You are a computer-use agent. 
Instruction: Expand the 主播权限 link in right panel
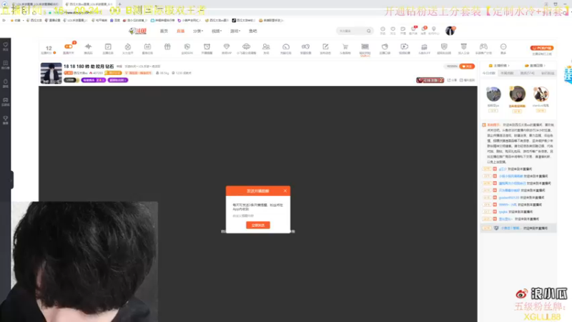coord(499,66)
